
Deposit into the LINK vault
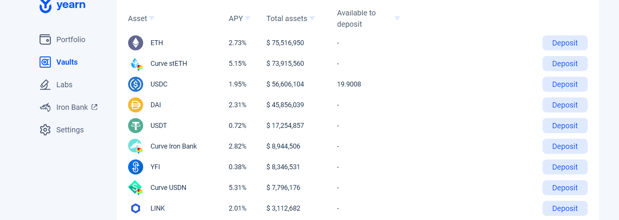565,208
